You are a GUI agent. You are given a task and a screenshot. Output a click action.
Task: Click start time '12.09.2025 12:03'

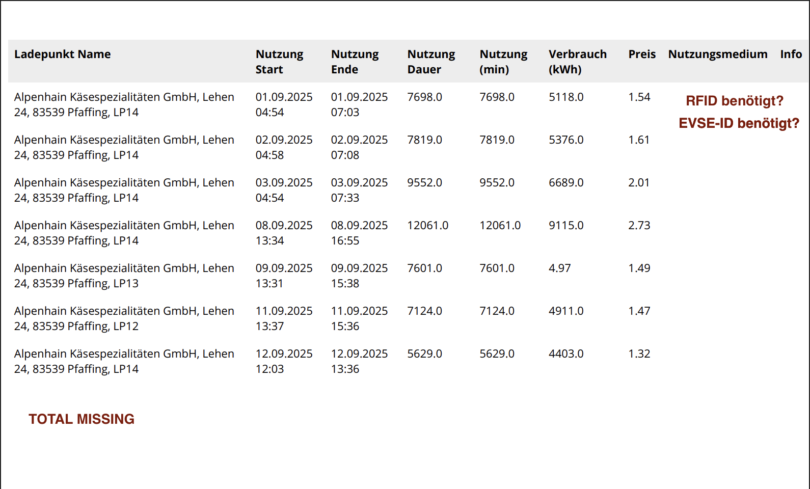(284, 361)
